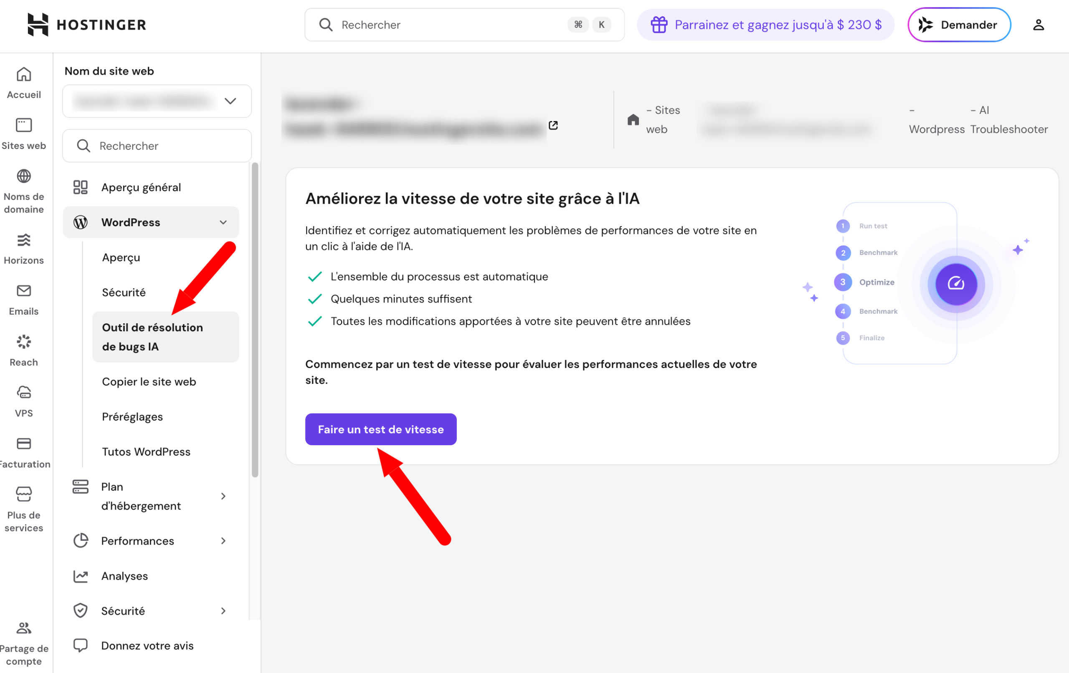Open the Nom du site web dropdown

click(157, 101)
